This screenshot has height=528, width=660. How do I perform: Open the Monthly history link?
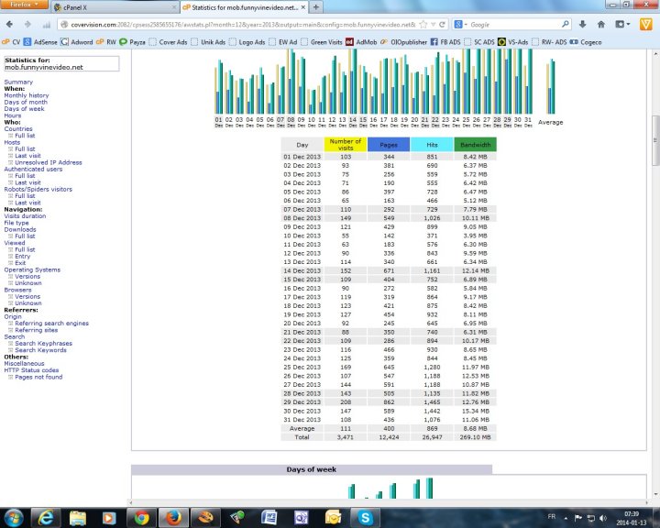[x=27, y=95]
